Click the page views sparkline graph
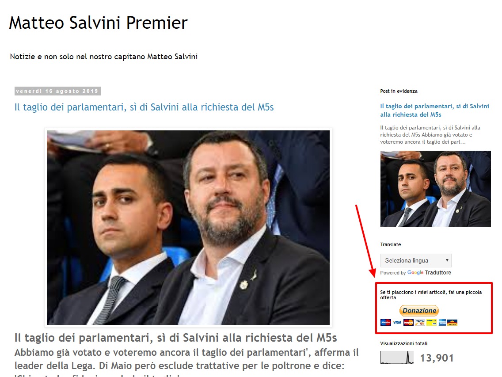This screenshot has height=377, width=502. [397, 358]
